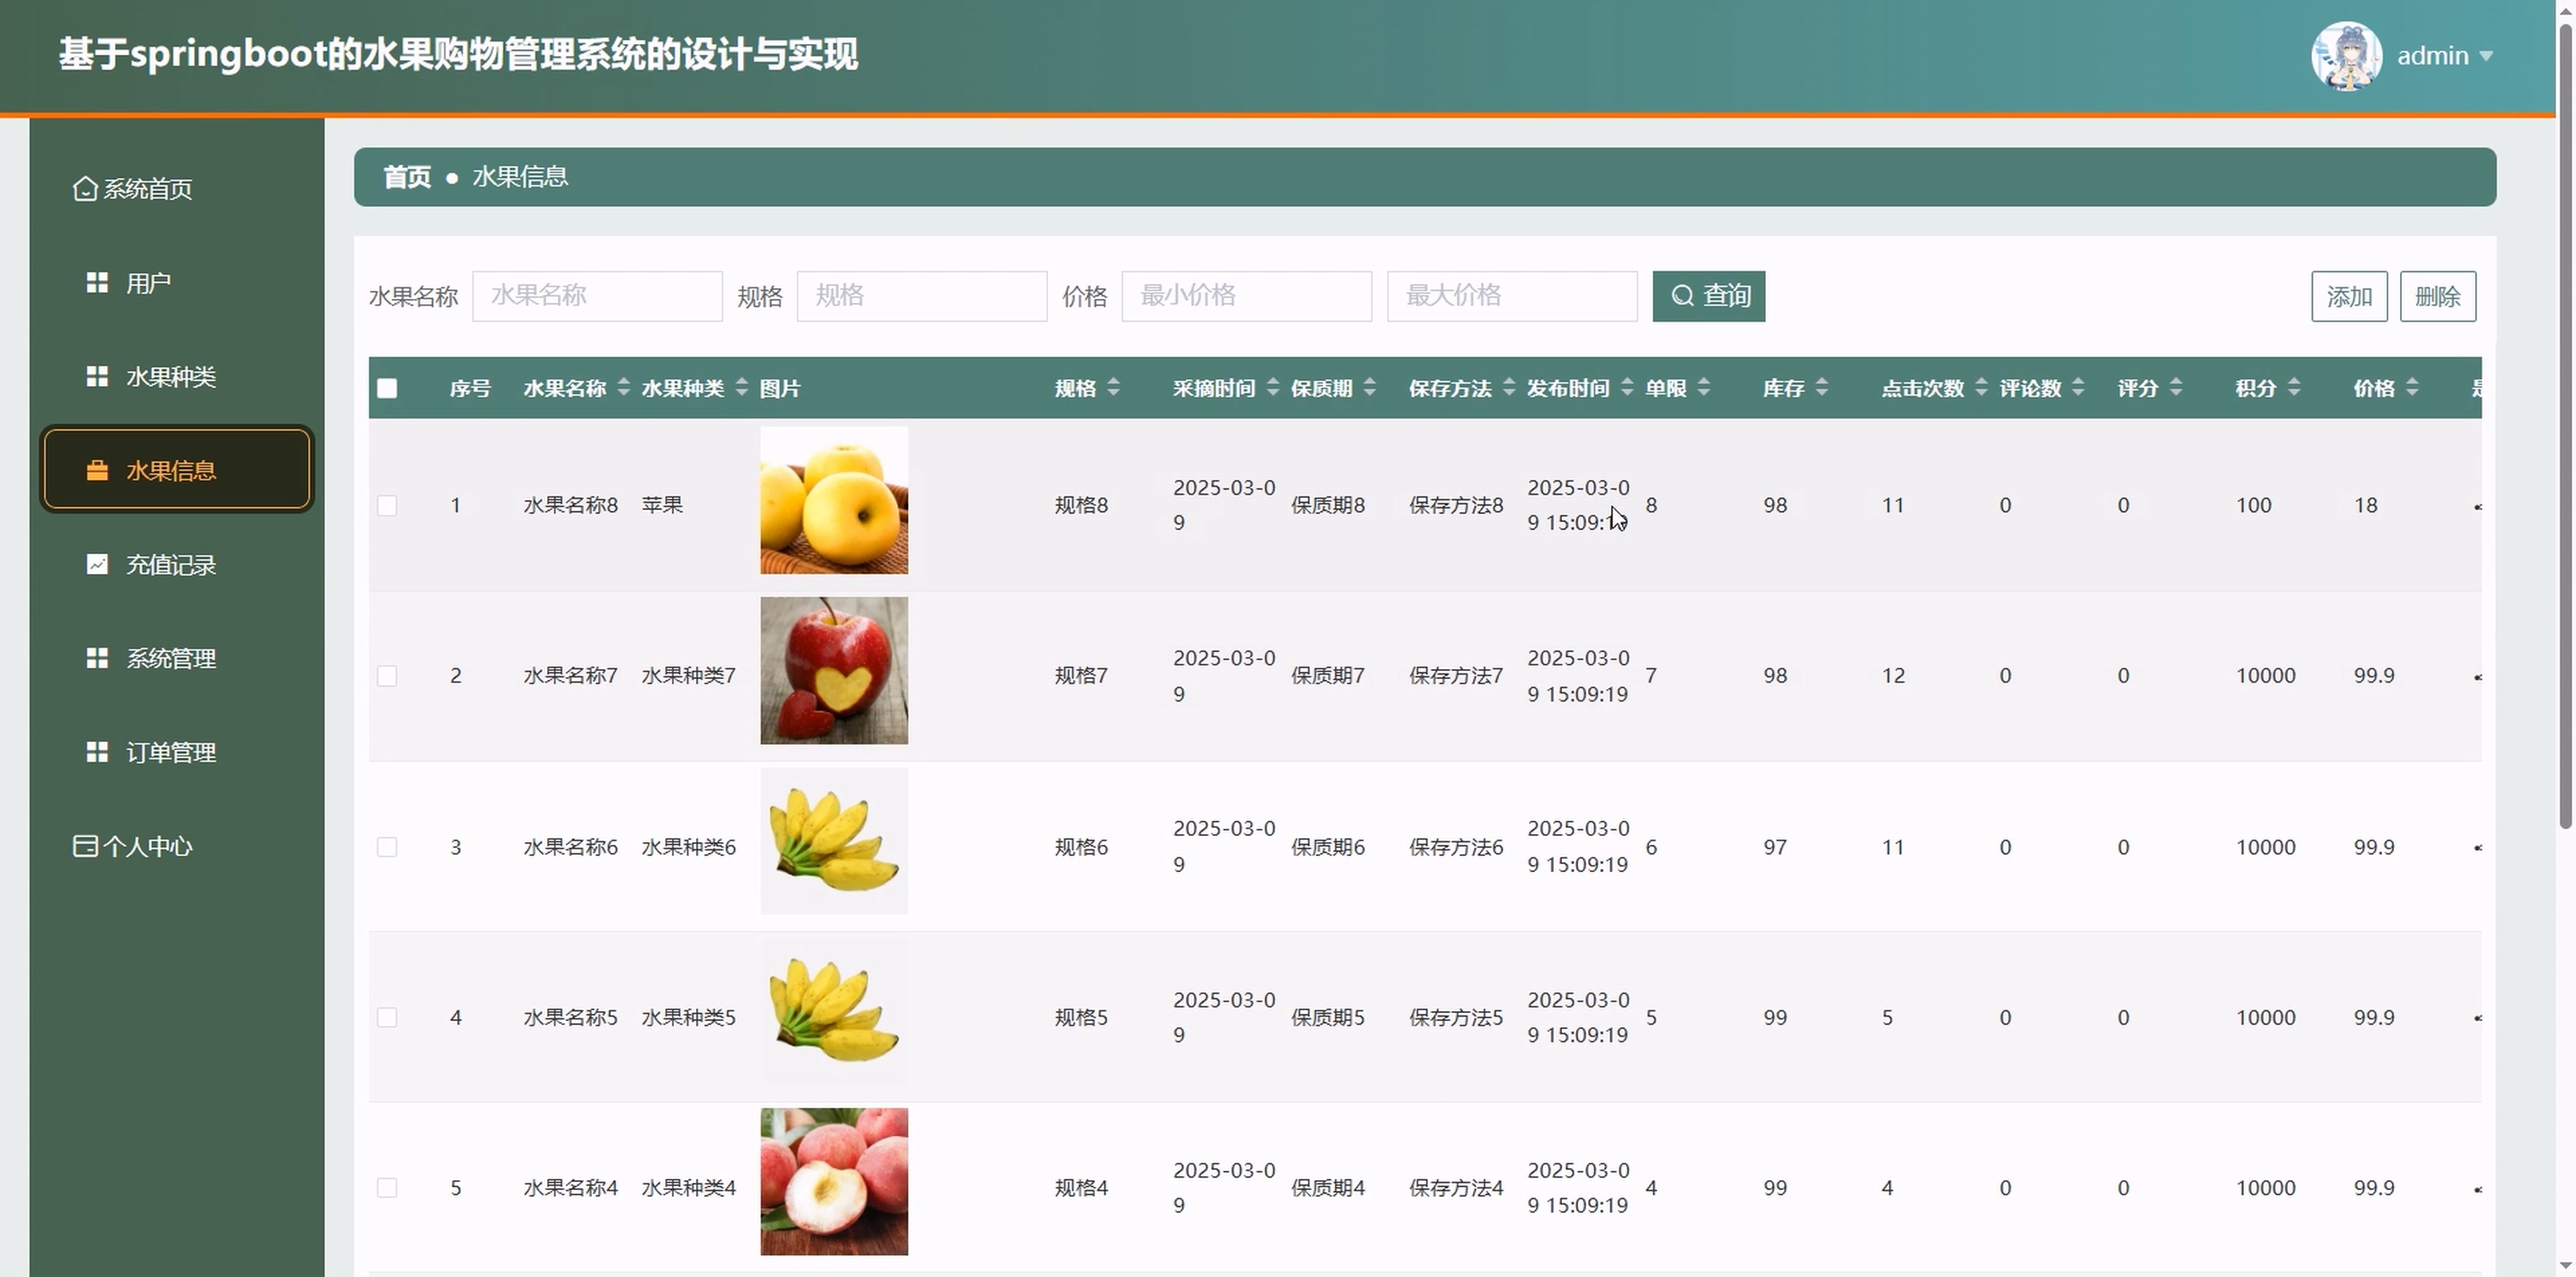Click the 添加 button
The width and height of the screenshot is (2576, 1277).
(2348, 297)
